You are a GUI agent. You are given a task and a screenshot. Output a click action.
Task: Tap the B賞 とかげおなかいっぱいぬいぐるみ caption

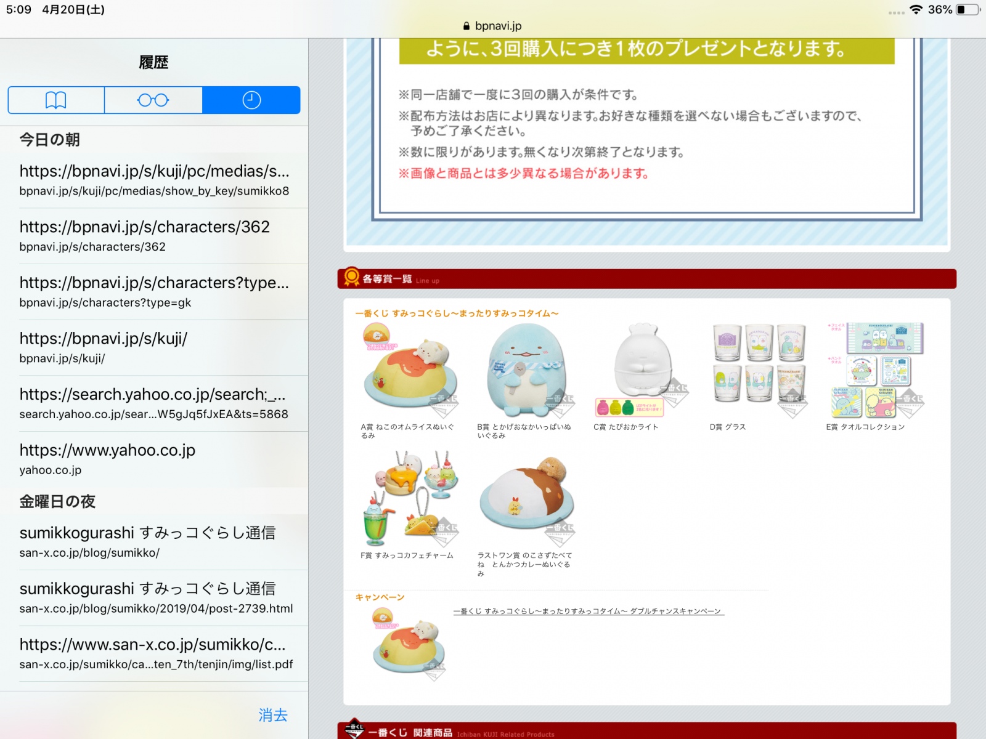(524, 430)
